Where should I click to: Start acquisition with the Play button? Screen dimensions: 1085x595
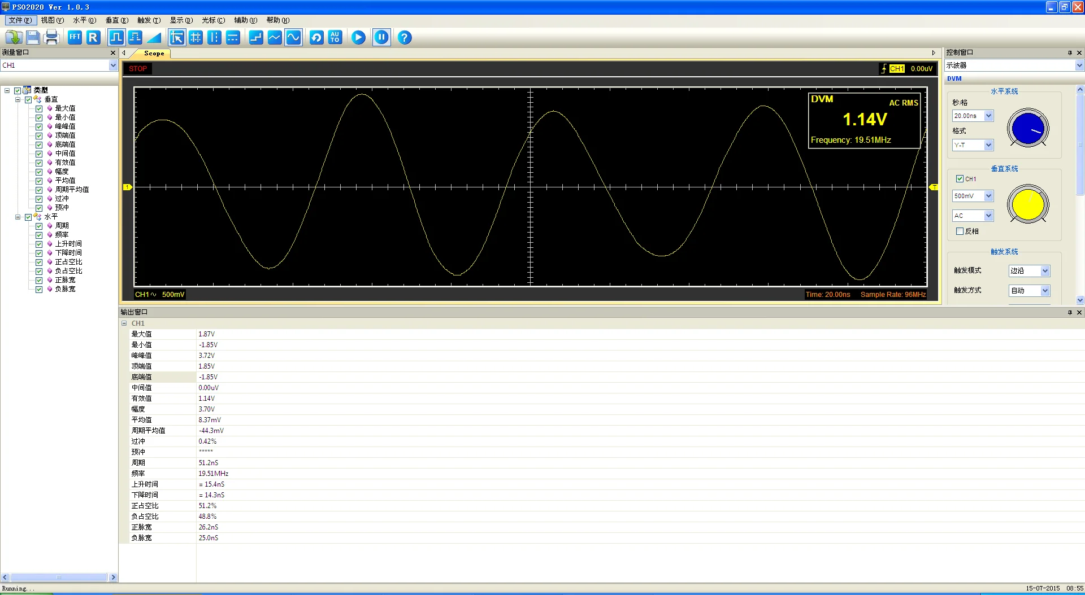pos(358,37)
